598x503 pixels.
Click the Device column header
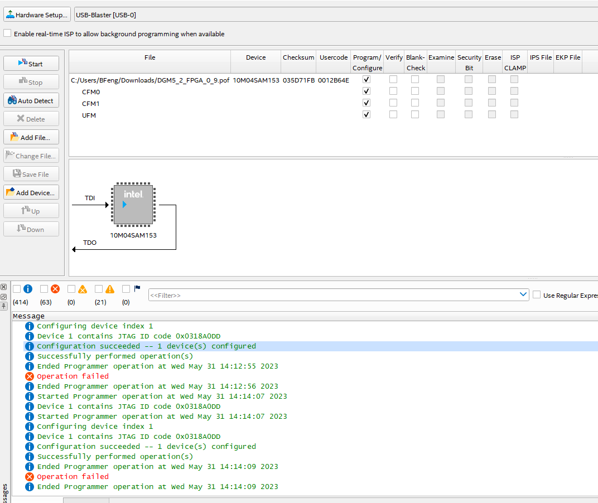tap(256, 62)
